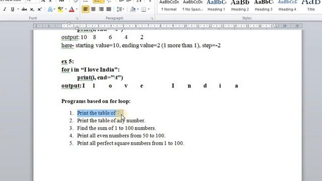
Task: Toggle superscript formatting
Action: click(x=39, y=9)
